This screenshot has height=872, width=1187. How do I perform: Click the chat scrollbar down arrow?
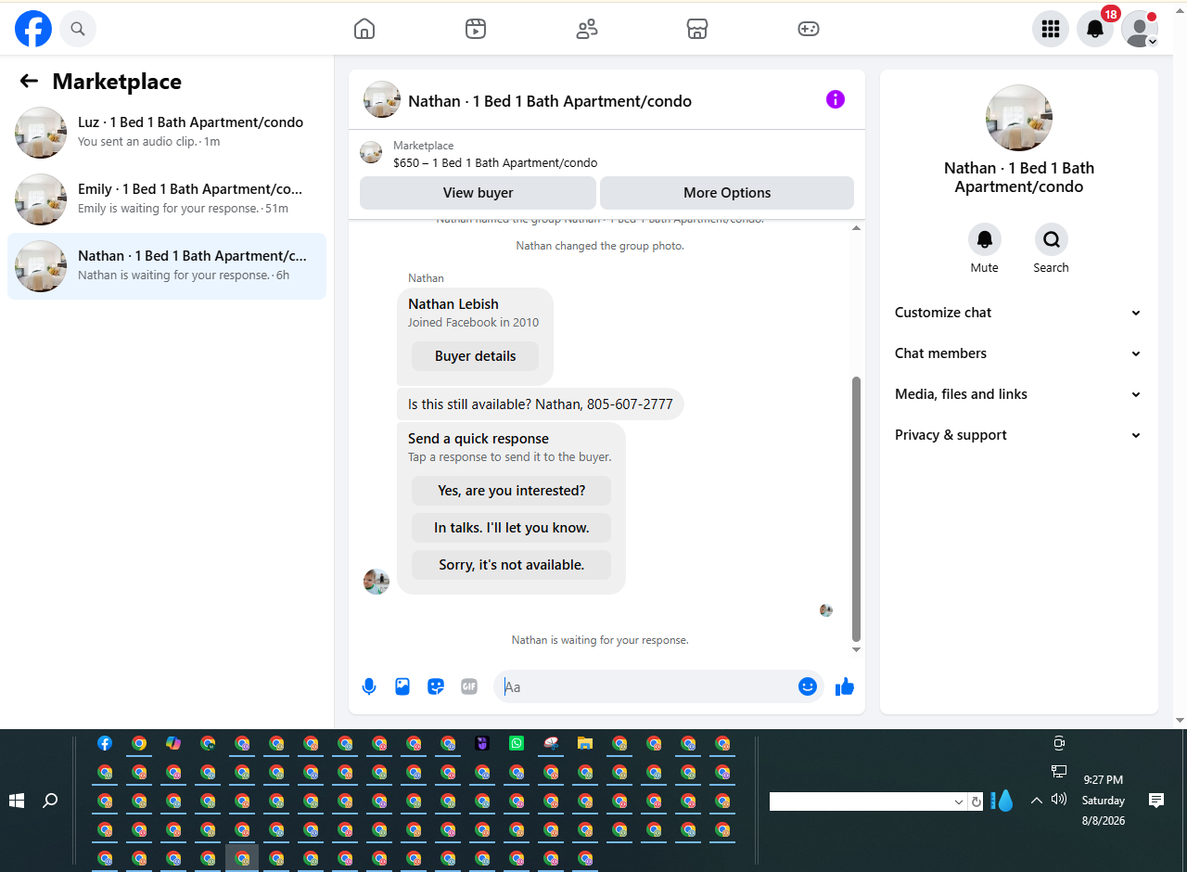[x=856, y=649]
